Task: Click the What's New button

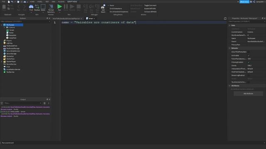Action: pos(244,2)
